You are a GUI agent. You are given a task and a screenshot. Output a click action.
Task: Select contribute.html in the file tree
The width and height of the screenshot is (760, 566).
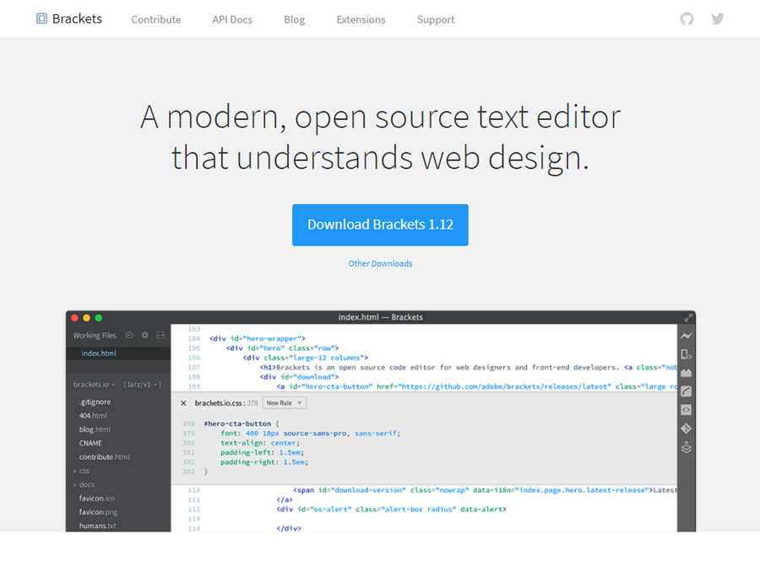click(x=104, y=456)
